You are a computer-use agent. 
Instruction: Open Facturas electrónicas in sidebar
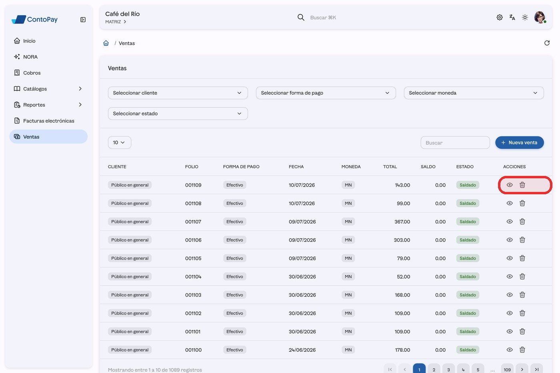48,121
